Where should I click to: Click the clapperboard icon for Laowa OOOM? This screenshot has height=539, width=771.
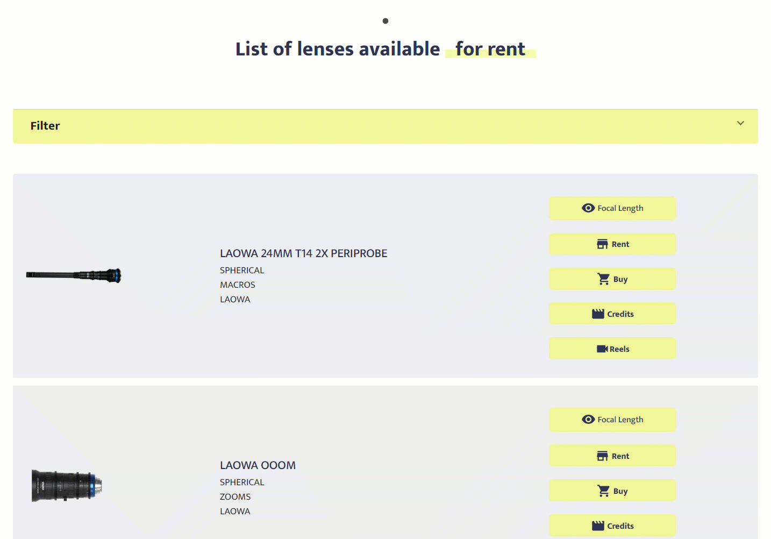point(598,526)
